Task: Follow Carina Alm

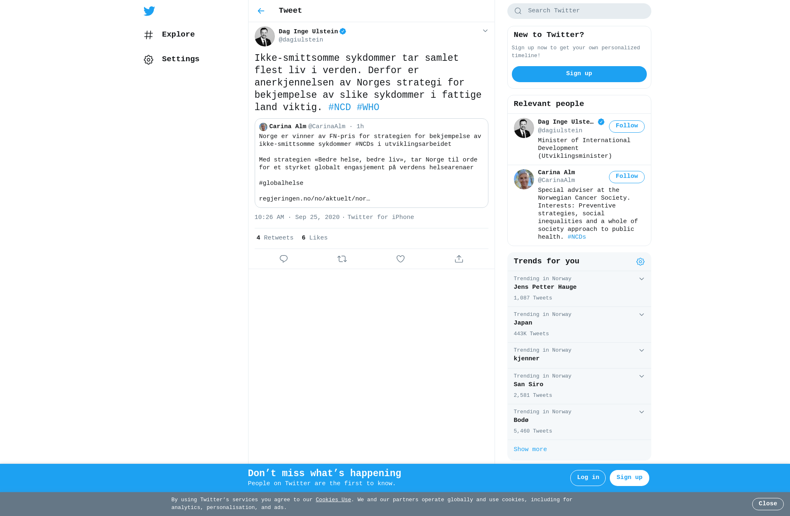Action: click(627, 177)
